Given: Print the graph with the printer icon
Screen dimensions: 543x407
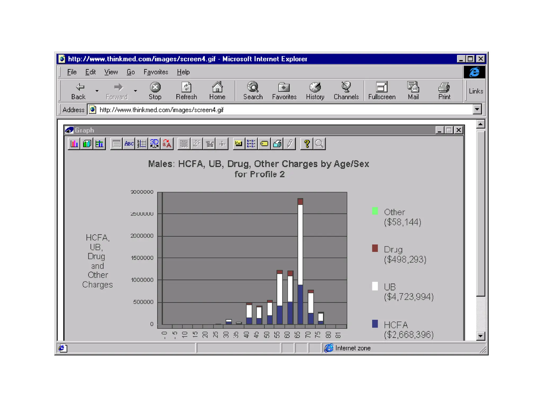Looking at the screenshot, I should click(x=277, y=144).
